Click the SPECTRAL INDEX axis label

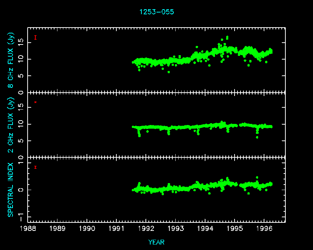(x=11, y=190)
